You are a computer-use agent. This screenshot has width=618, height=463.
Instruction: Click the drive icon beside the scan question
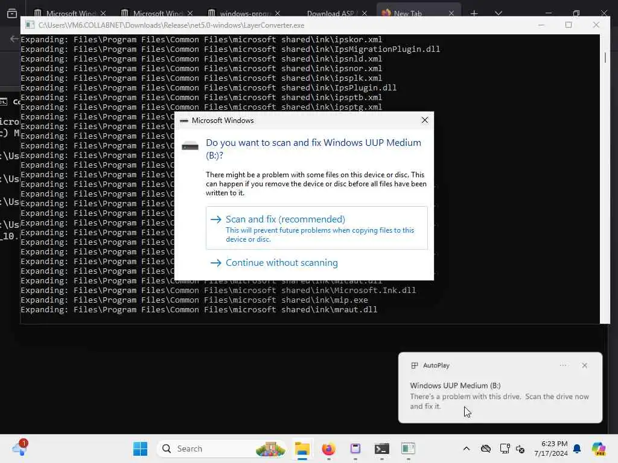click(x=190, y=146)
